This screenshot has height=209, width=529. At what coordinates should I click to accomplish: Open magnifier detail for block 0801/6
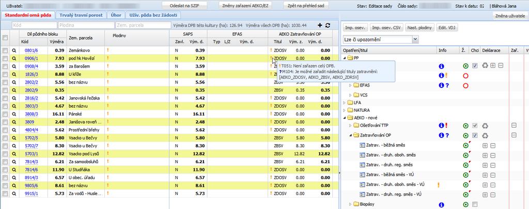click(x=14, y=50)
